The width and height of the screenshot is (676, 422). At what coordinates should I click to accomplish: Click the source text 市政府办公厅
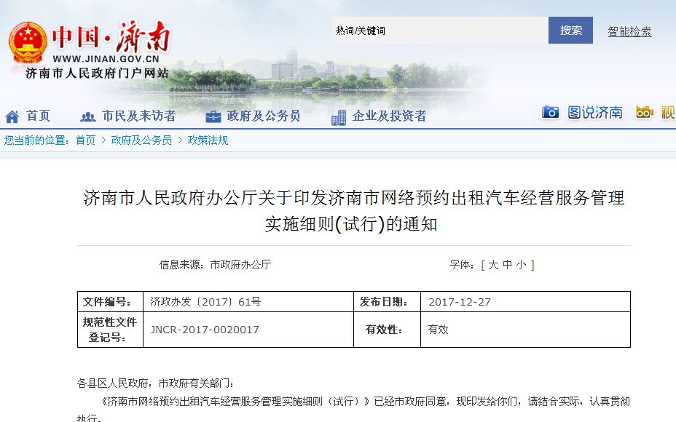(240, 264)
